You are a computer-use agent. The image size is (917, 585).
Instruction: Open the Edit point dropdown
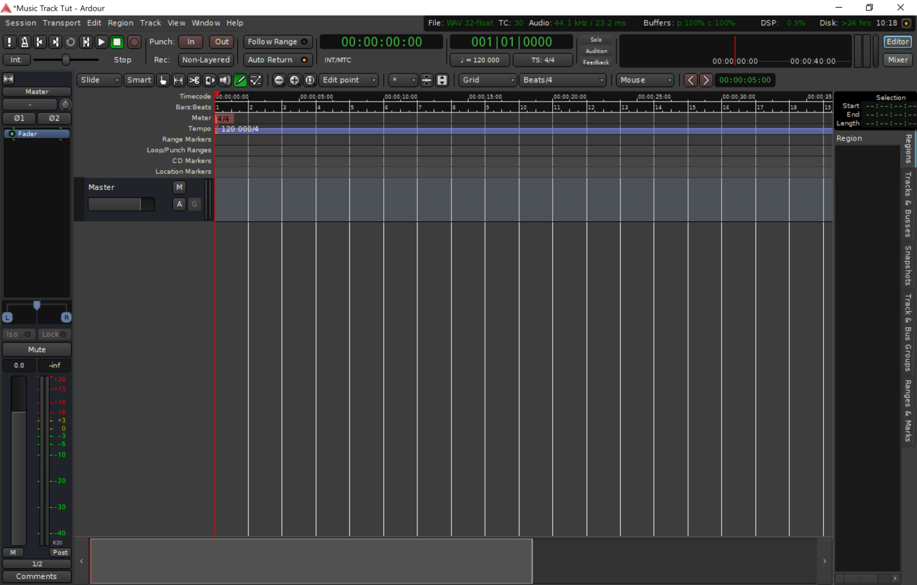pos(348,80)
